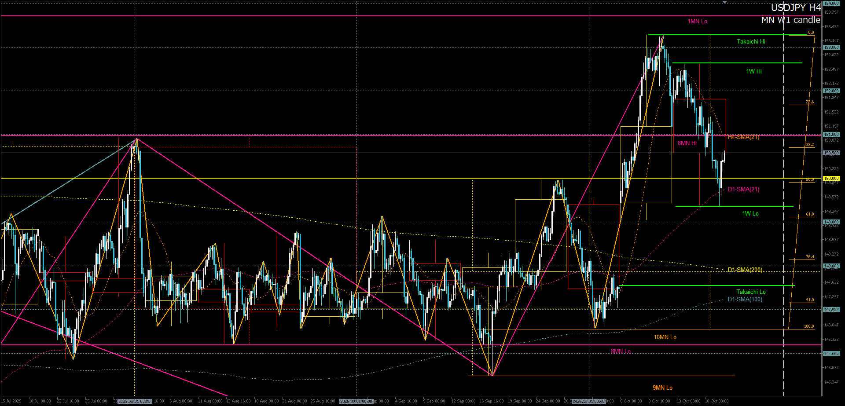Click the yellow 150.000 price tag
Screen dimensions: 845x406
pyautogui.click(x=831, y=179)
